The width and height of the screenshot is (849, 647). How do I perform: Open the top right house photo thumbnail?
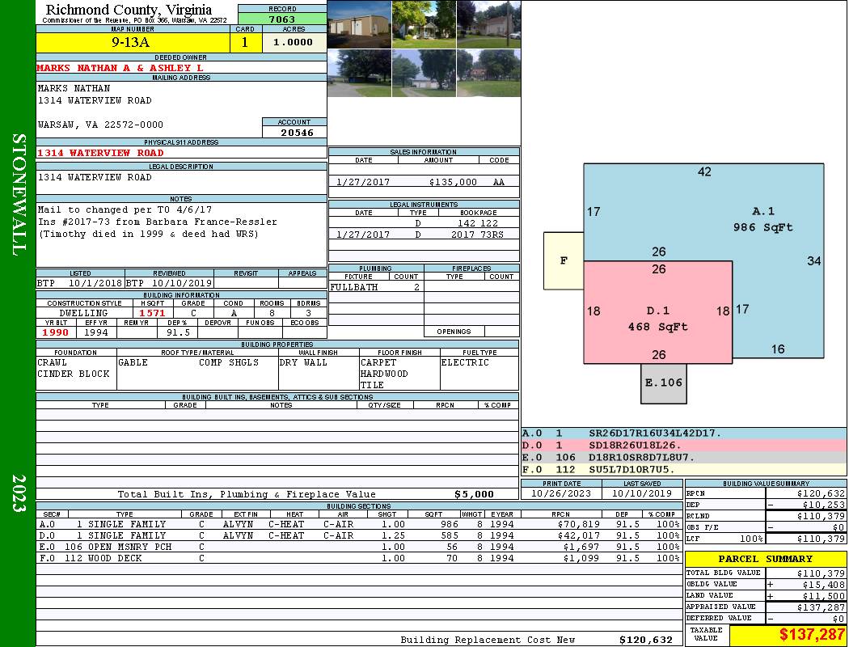pyautogui.click(x=488, y=24)
